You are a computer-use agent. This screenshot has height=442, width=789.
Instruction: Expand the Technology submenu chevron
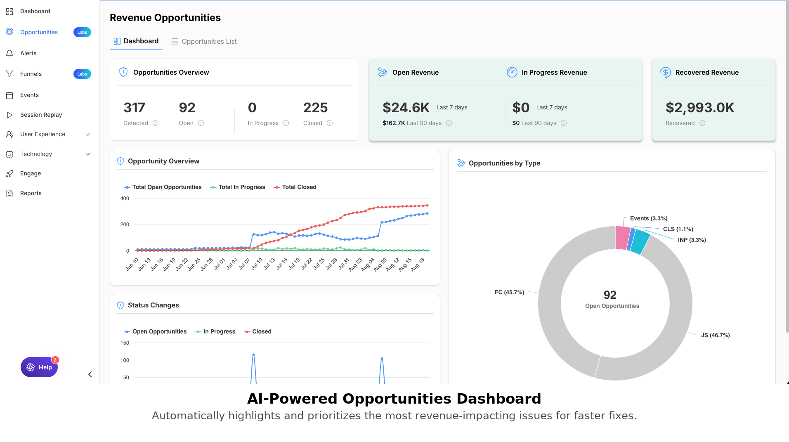coord(88,154)
